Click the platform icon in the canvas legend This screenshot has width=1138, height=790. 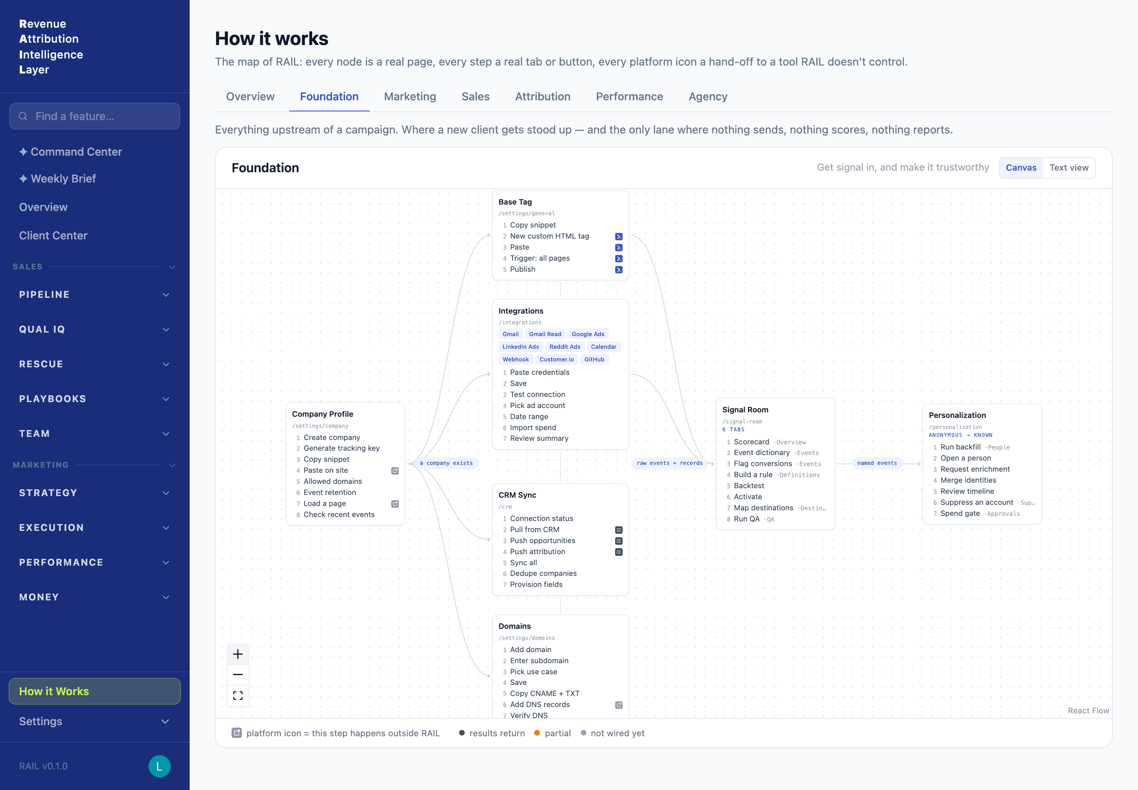coord(237,733)
